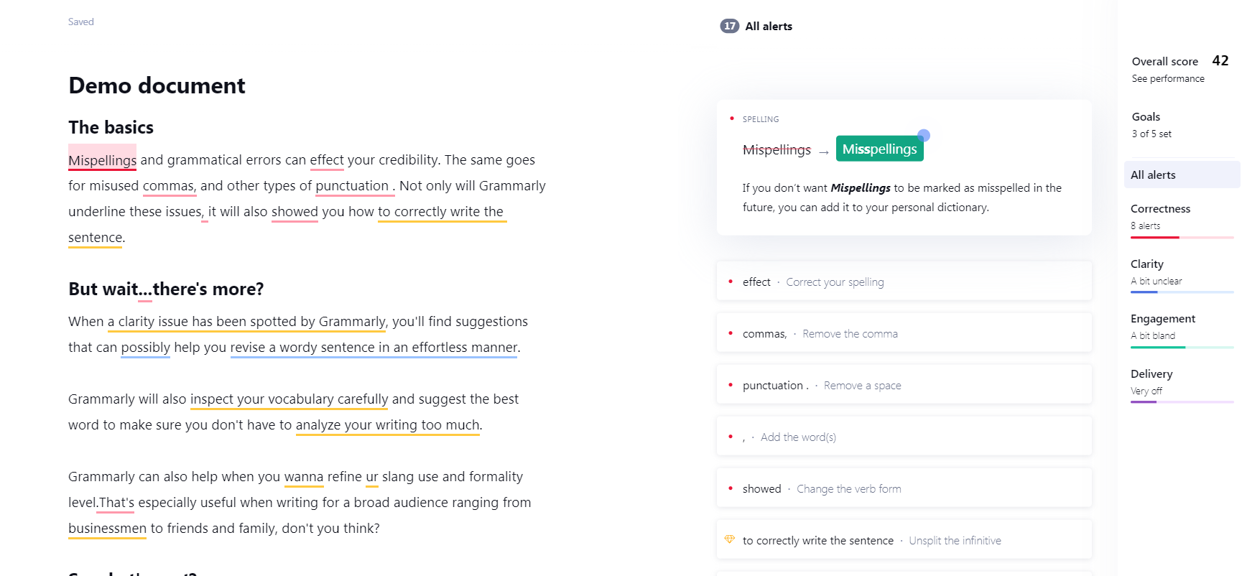The height and width of the screenshot is (576, 1242).
Task: Open the punctuation Remove a space alert
Action: point(903,385)
